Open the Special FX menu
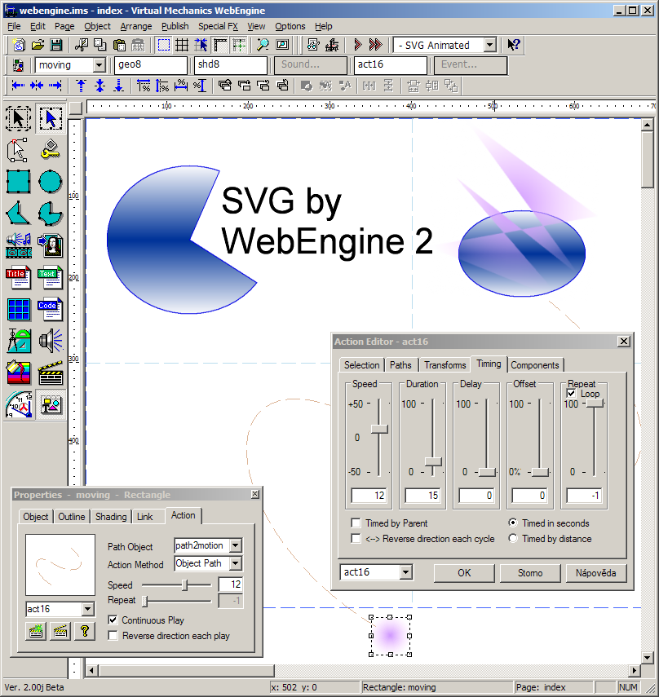Screen dimensions: 659x697 point(218,26)
